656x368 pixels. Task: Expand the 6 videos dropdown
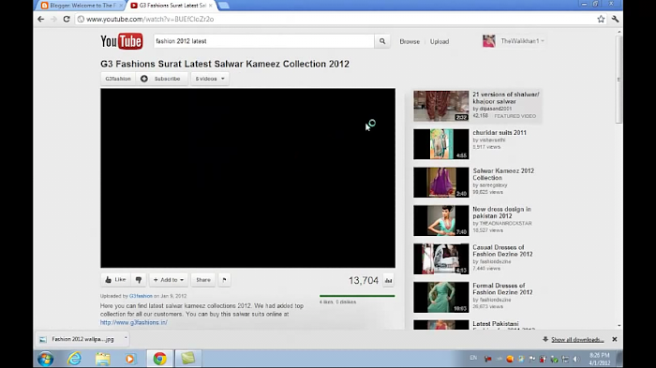(210, 79)
